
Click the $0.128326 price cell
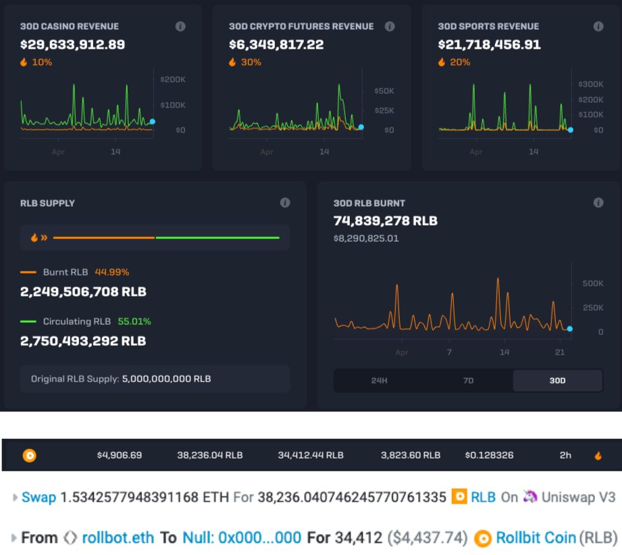(x=489, y=455)
